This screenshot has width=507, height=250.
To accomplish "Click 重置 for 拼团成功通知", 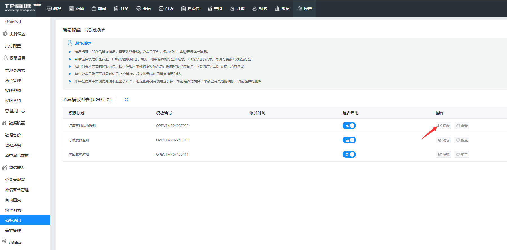I will click(x=462, y=154).
